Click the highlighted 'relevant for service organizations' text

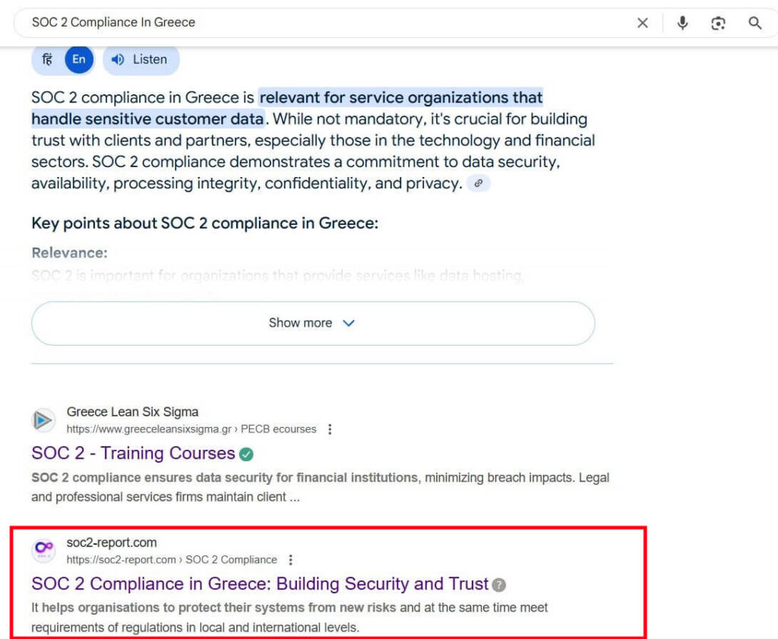(401, 97)
